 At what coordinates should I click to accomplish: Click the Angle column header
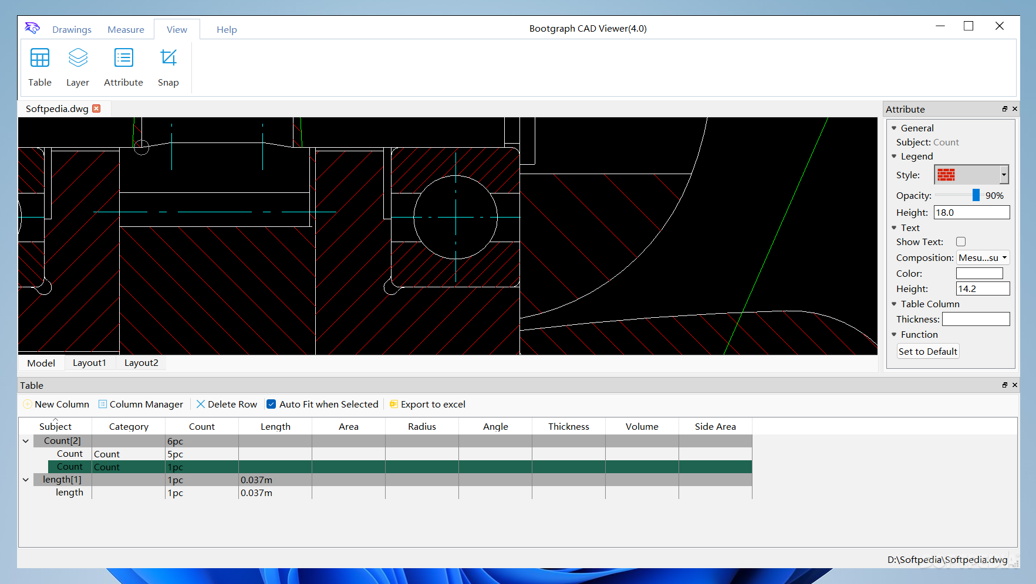point(495,426)
